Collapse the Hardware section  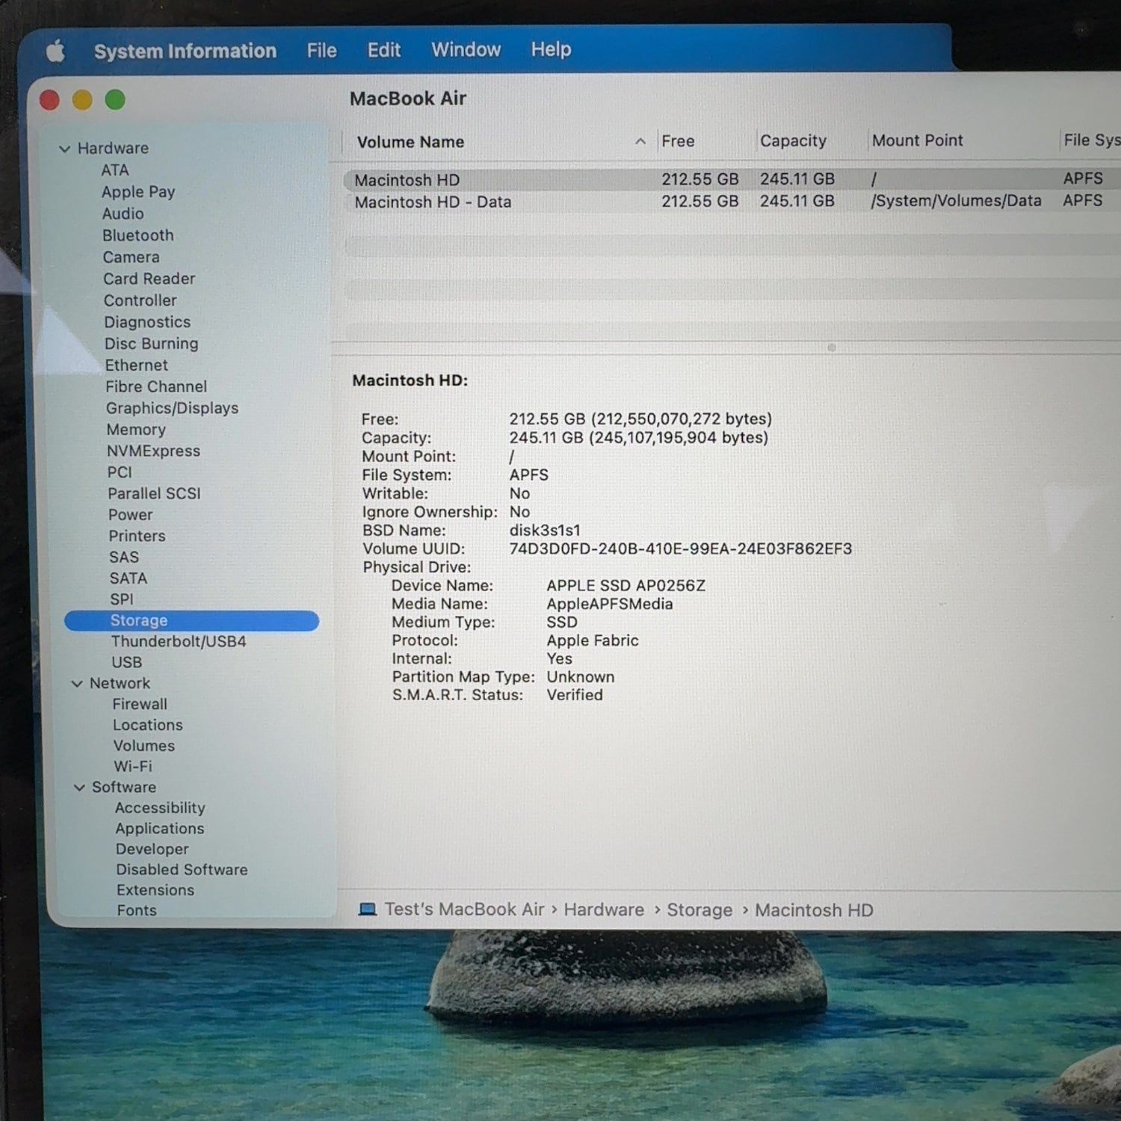coord(64,149)
